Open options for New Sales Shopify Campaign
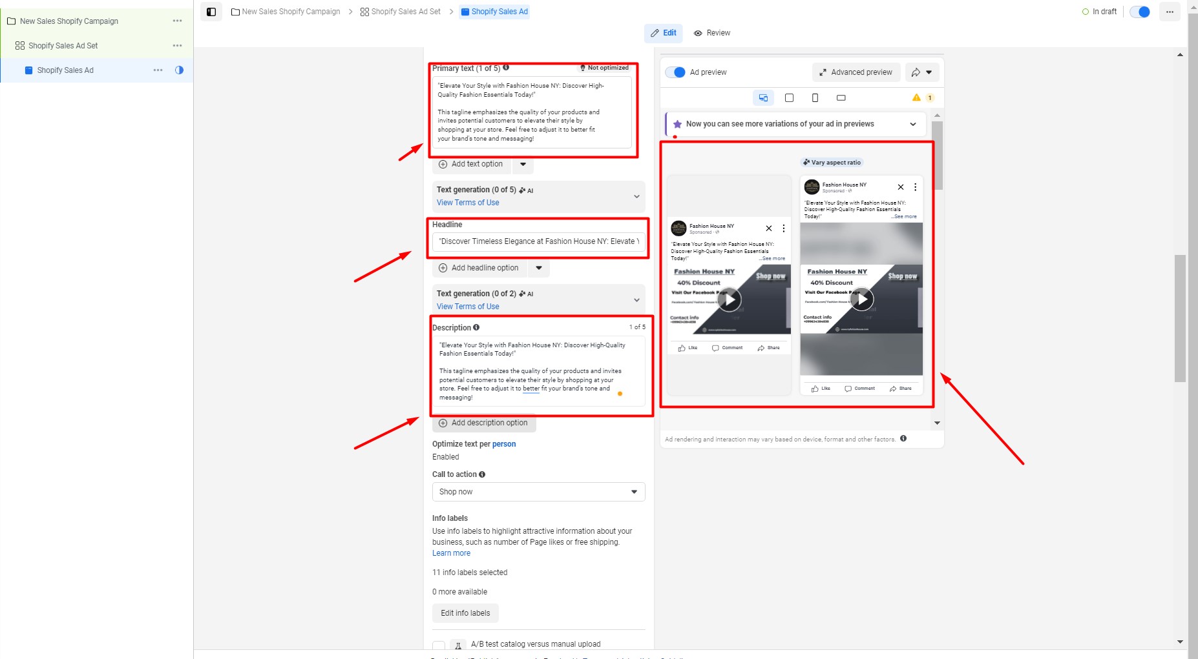The image size is (1198, 659). pyautogui.click(x=177, y=21)
